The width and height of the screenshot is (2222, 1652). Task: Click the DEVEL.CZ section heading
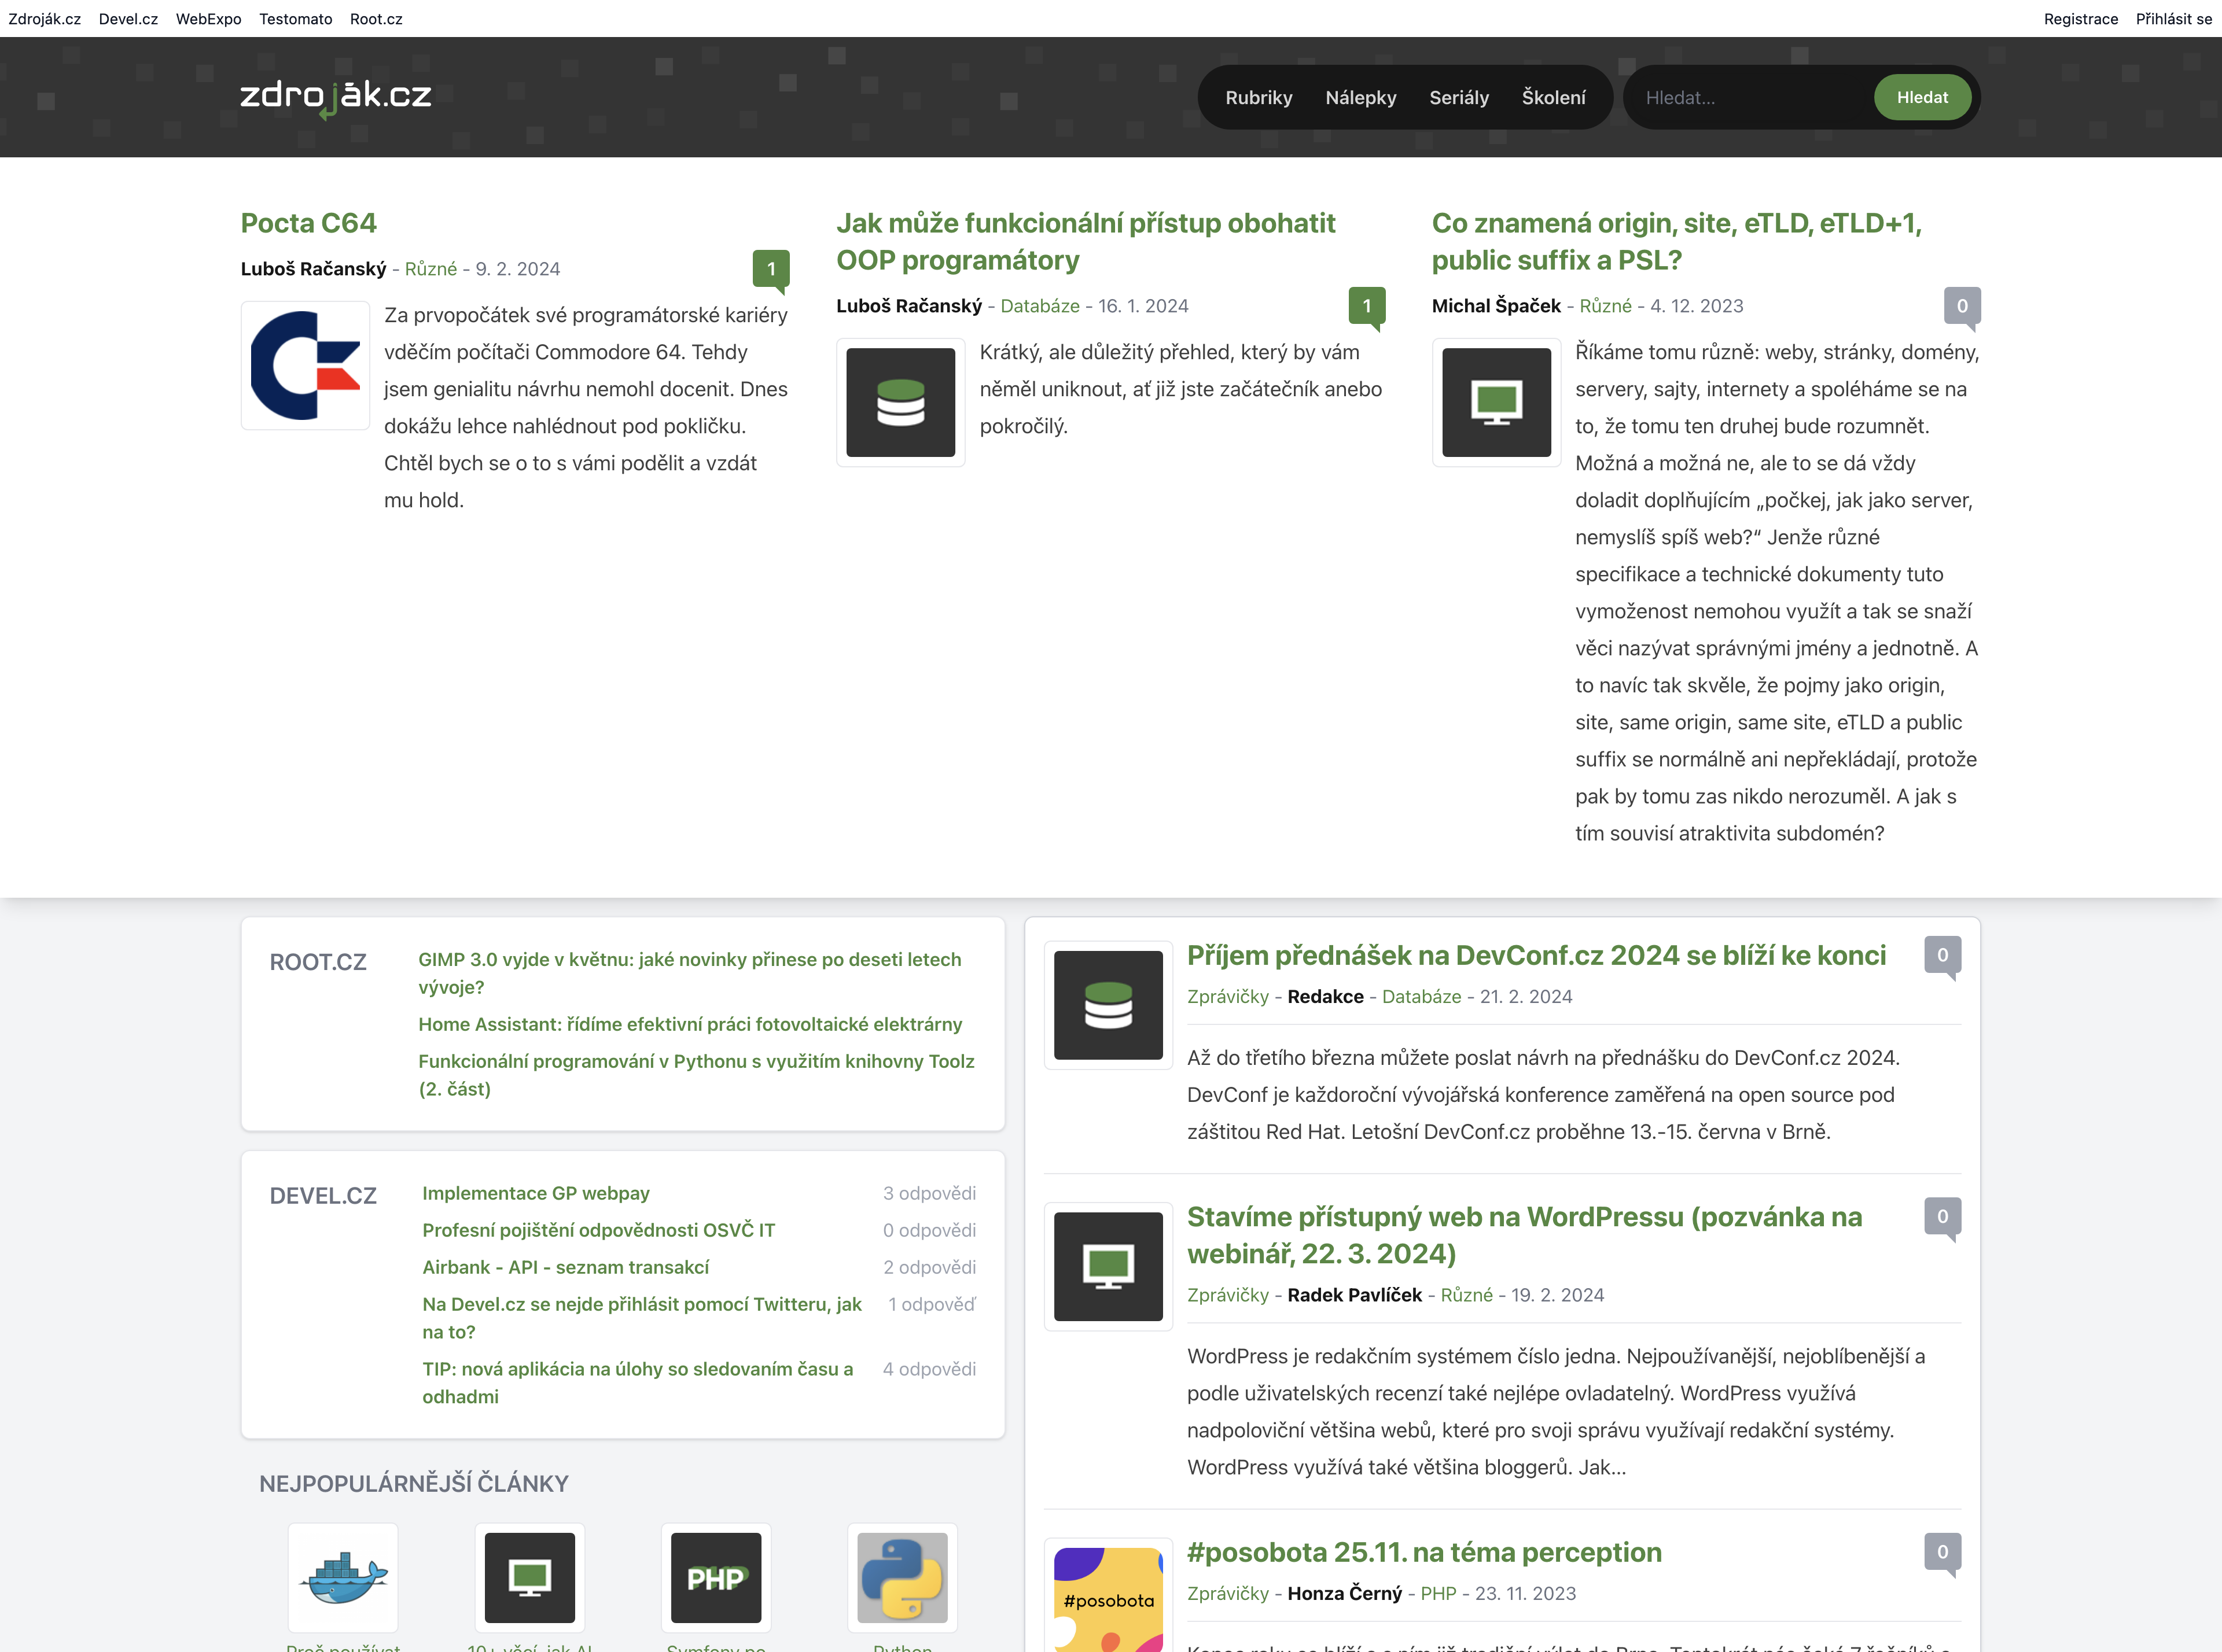coord(323,1196)
